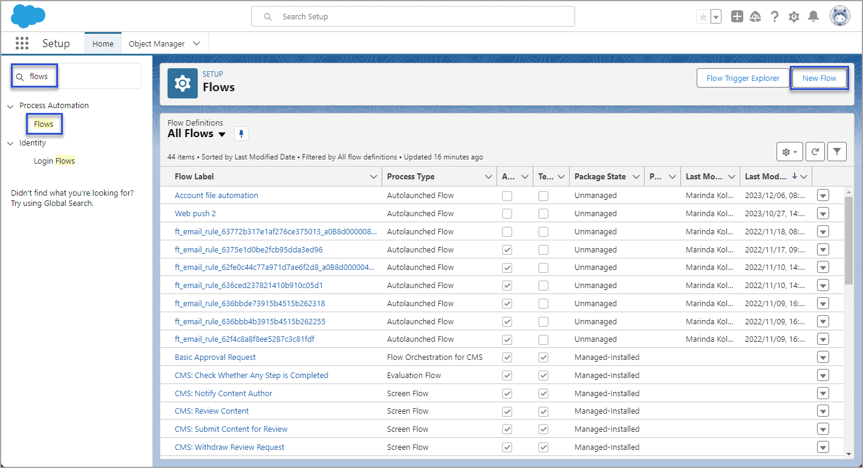
Task: Click the Search Setup field
Action: (x=412, y=17)
